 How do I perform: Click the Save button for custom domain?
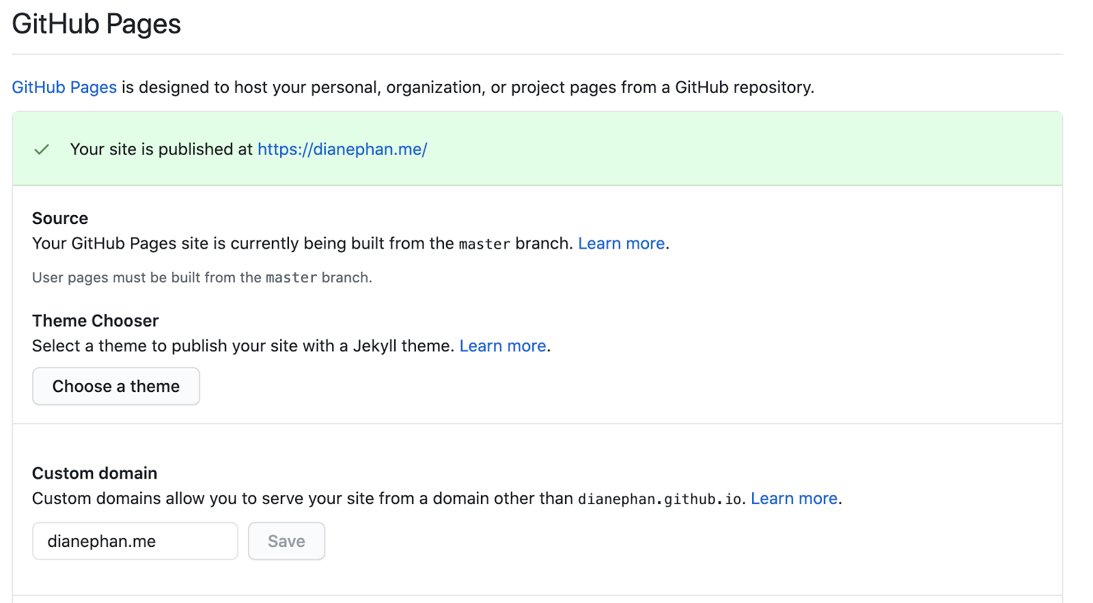tap(286, 542)
